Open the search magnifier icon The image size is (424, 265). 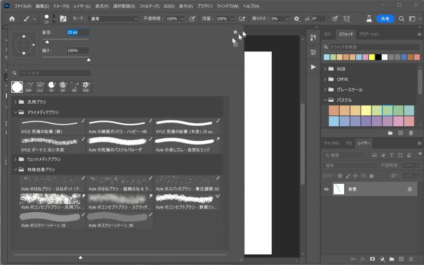(401, 19)
